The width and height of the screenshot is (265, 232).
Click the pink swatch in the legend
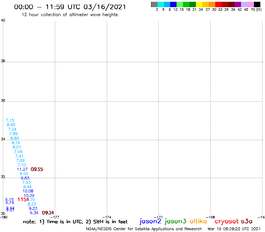[x=250, y=5]
